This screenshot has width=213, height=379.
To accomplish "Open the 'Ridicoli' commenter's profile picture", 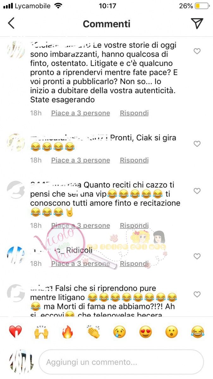I will [x=16, y=255].
